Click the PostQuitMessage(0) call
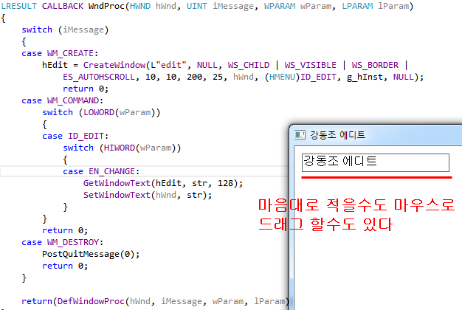Image resolution: width=462 pixels, height=310 pixels. (91, 254)
